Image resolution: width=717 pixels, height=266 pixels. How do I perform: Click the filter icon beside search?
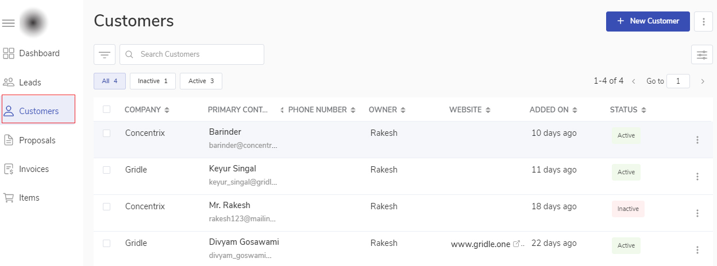click(105, 54)
